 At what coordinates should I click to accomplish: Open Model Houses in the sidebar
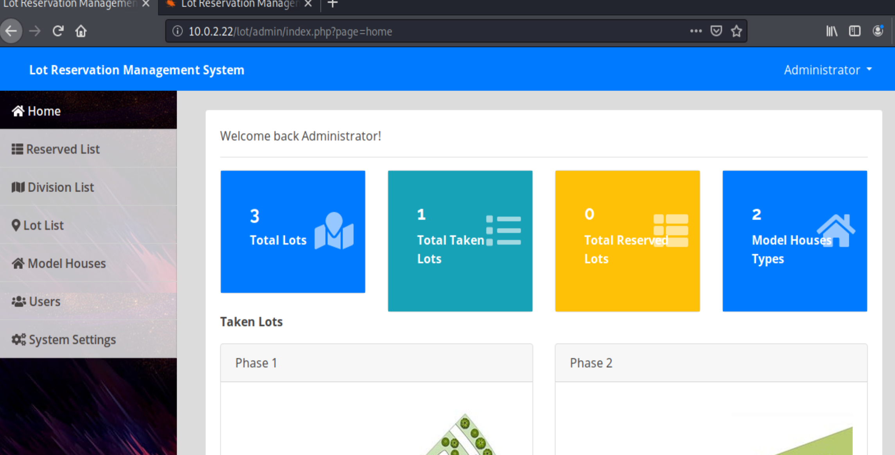pos(88,263)
